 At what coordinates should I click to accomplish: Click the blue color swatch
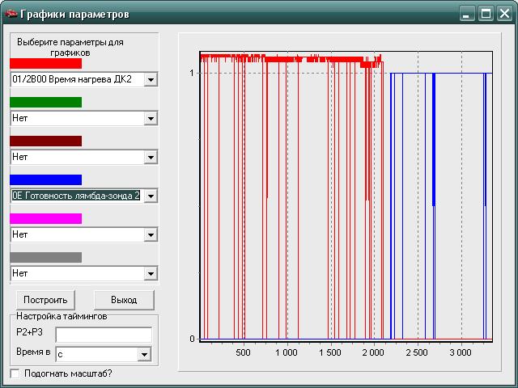[x=46, y=179]
